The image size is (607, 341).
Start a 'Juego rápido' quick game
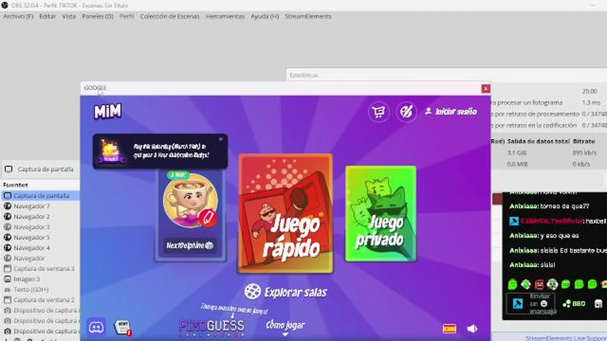[x=285, y=213]
